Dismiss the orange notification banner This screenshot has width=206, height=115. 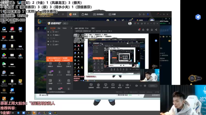71,58
